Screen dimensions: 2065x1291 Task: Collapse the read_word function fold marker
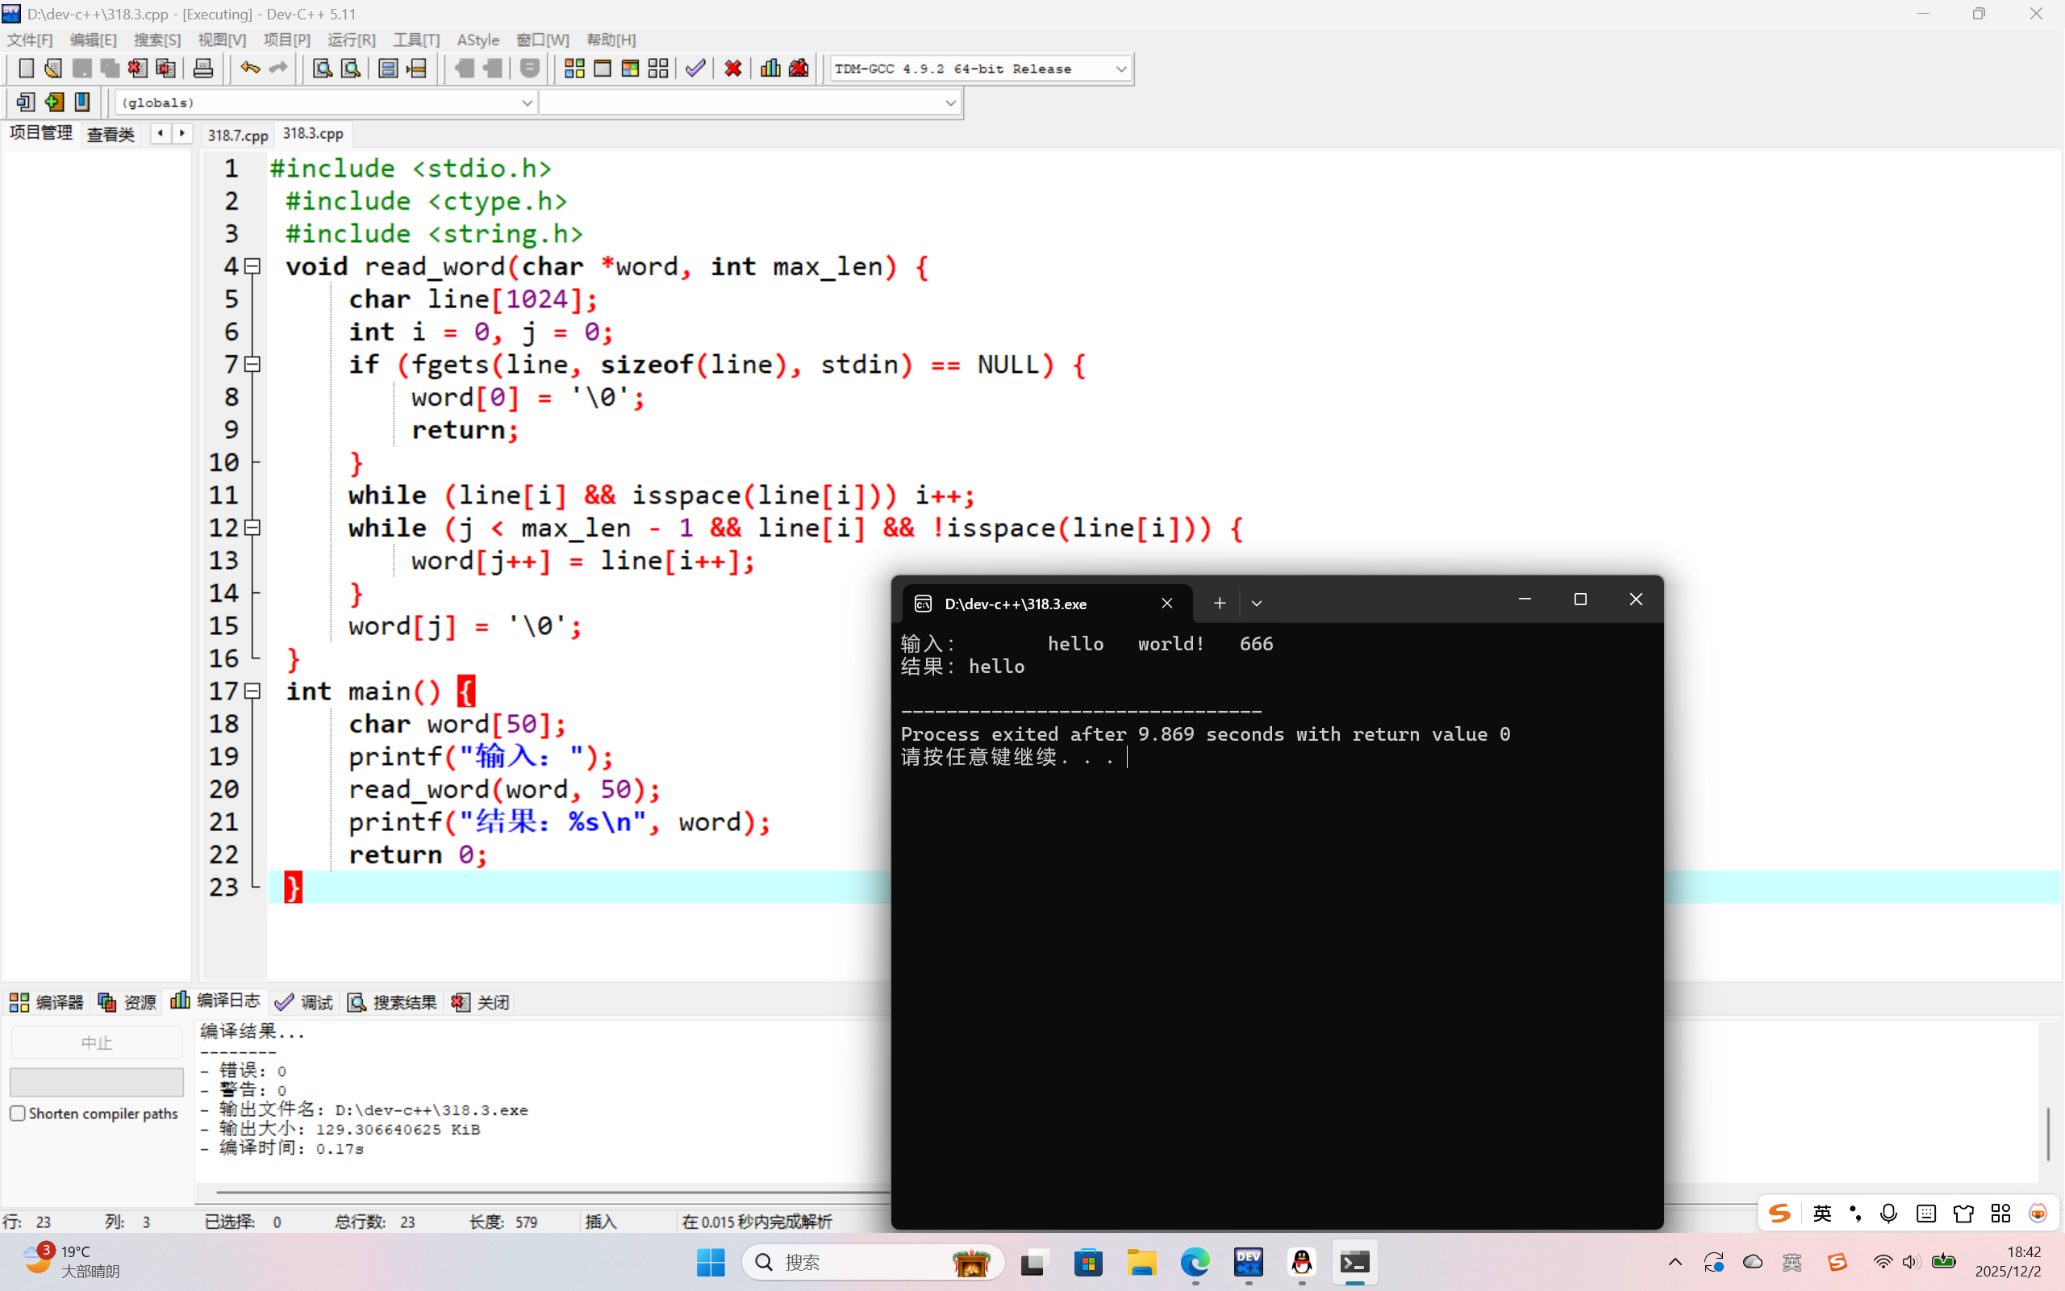point(252,266)
